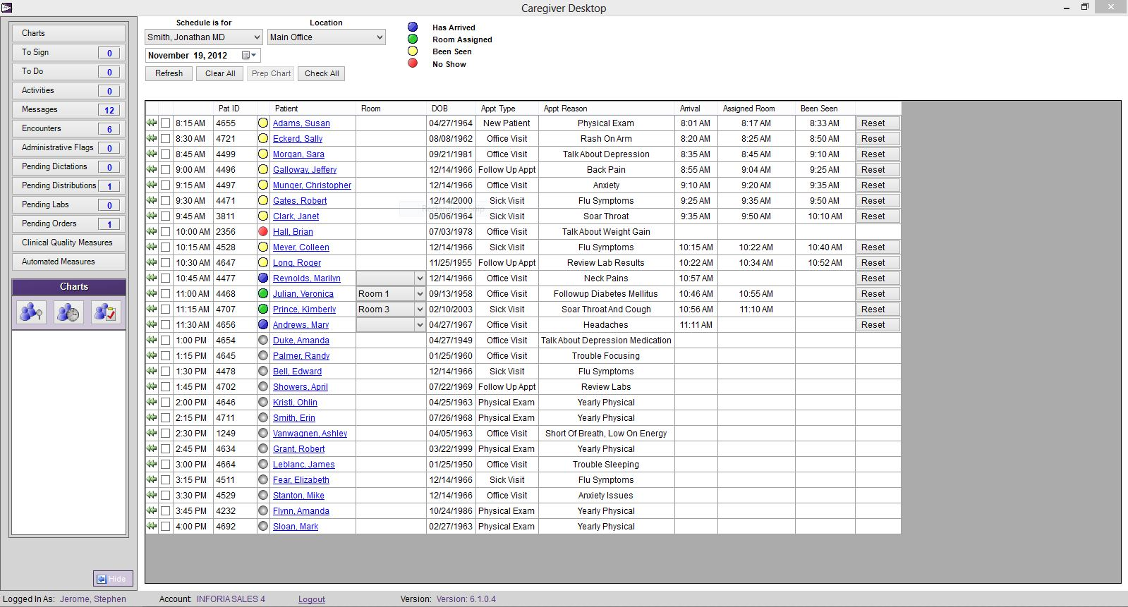Check the box for the 8:15 AM appointment
This screenshot has height=607, width=1128.
165,123
